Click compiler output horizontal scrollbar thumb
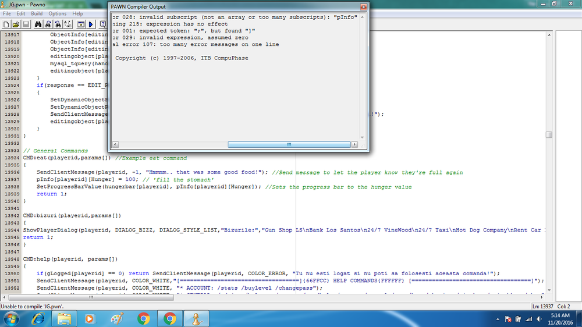Screen dimensions: 582x327 coord(289,144)
